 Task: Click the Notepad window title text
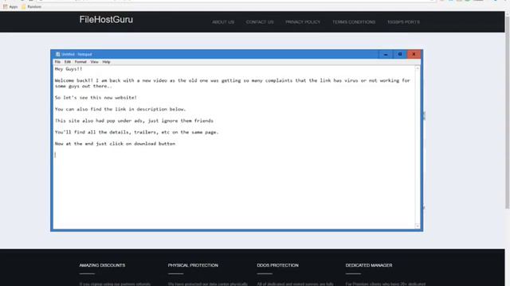[x=76, y=54]
